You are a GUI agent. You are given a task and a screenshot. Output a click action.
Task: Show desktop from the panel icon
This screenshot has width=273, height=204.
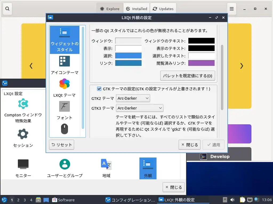click(x=46, y=200)
